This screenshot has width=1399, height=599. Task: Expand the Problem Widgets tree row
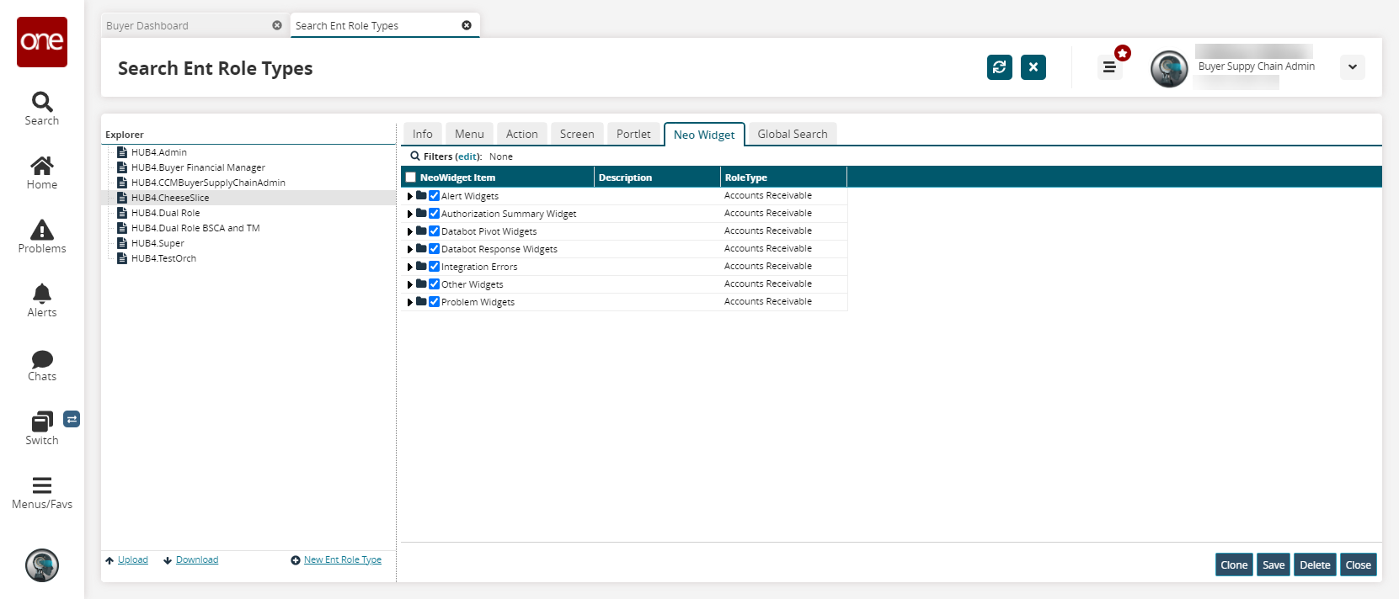pos(410,302)
